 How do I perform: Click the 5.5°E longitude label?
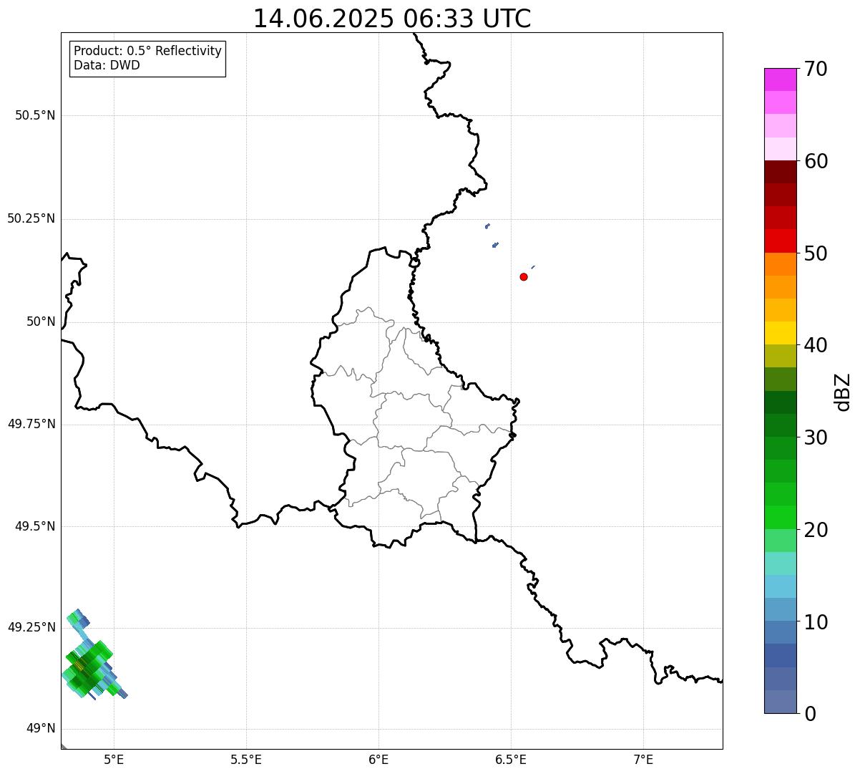[x=246, y=760]
